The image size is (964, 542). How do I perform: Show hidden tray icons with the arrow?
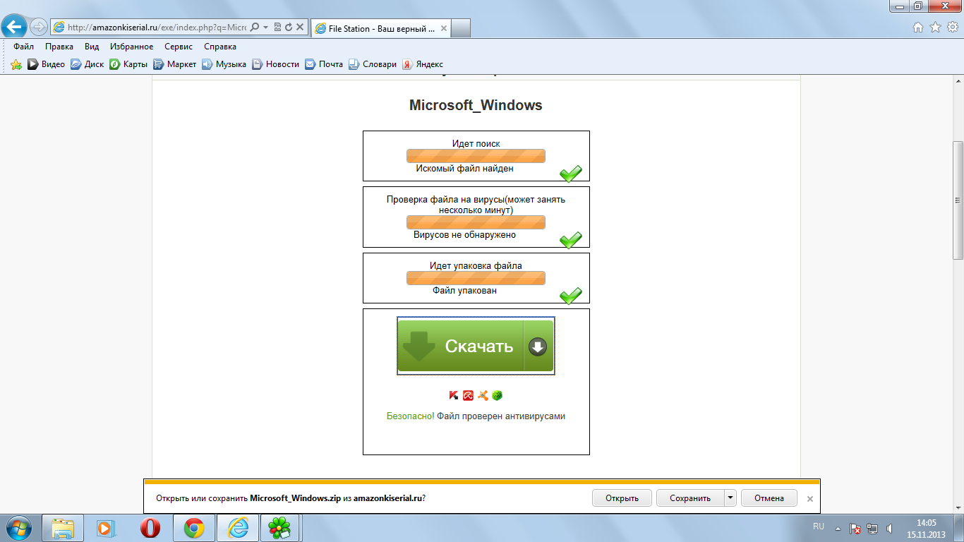tap(838, 528)
